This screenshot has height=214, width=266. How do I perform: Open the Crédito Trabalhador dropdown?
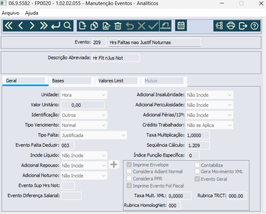[x=210, y=125]
